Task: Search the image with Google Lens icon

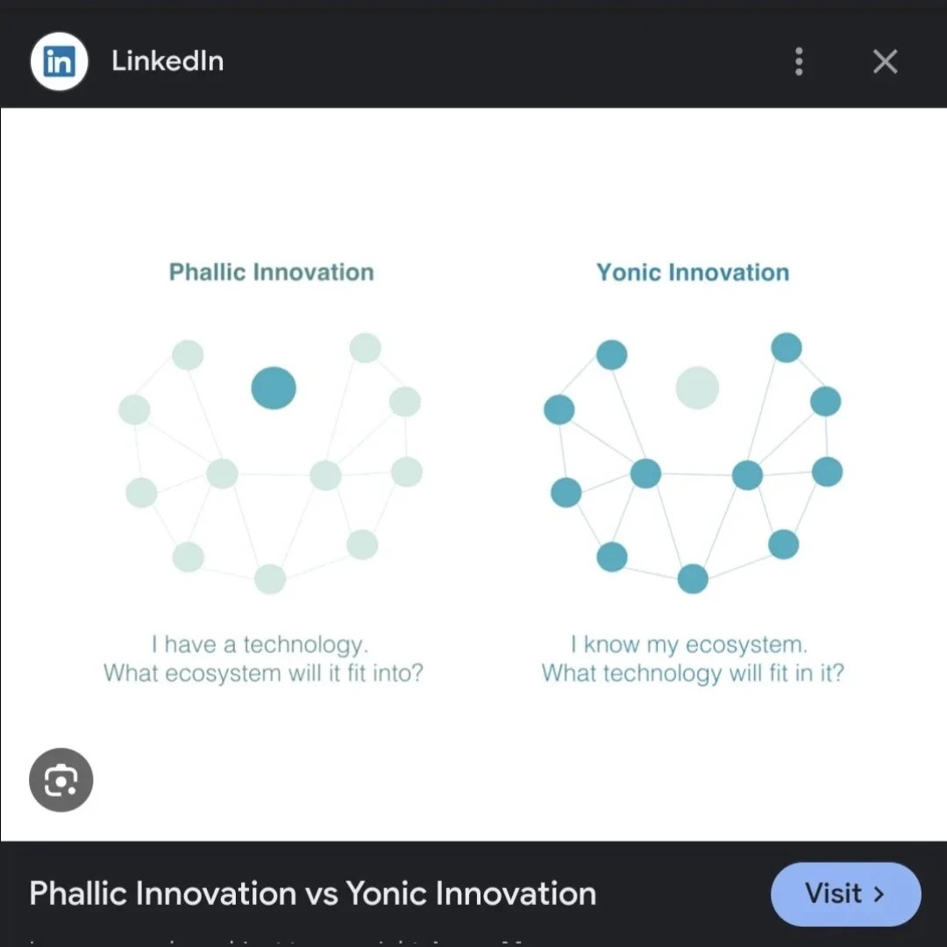Action: click(x=61, y=780)
